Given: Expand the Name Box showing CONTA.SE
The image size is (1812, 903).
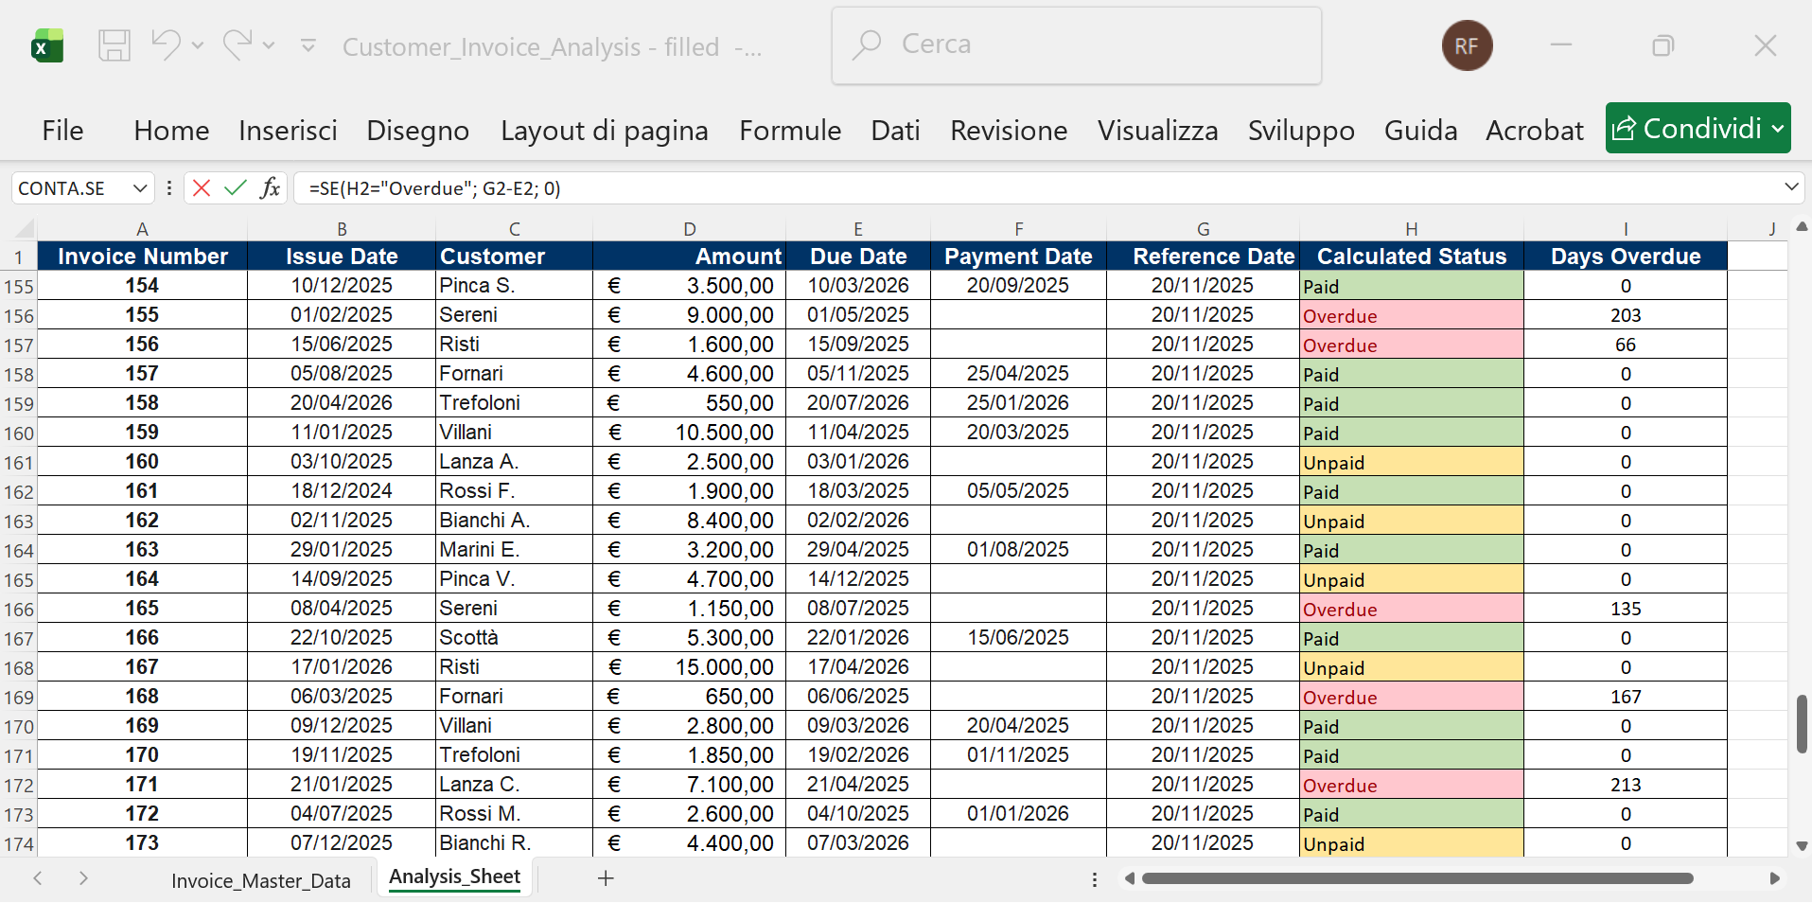Looking at the screenshot, I should 138,187.
